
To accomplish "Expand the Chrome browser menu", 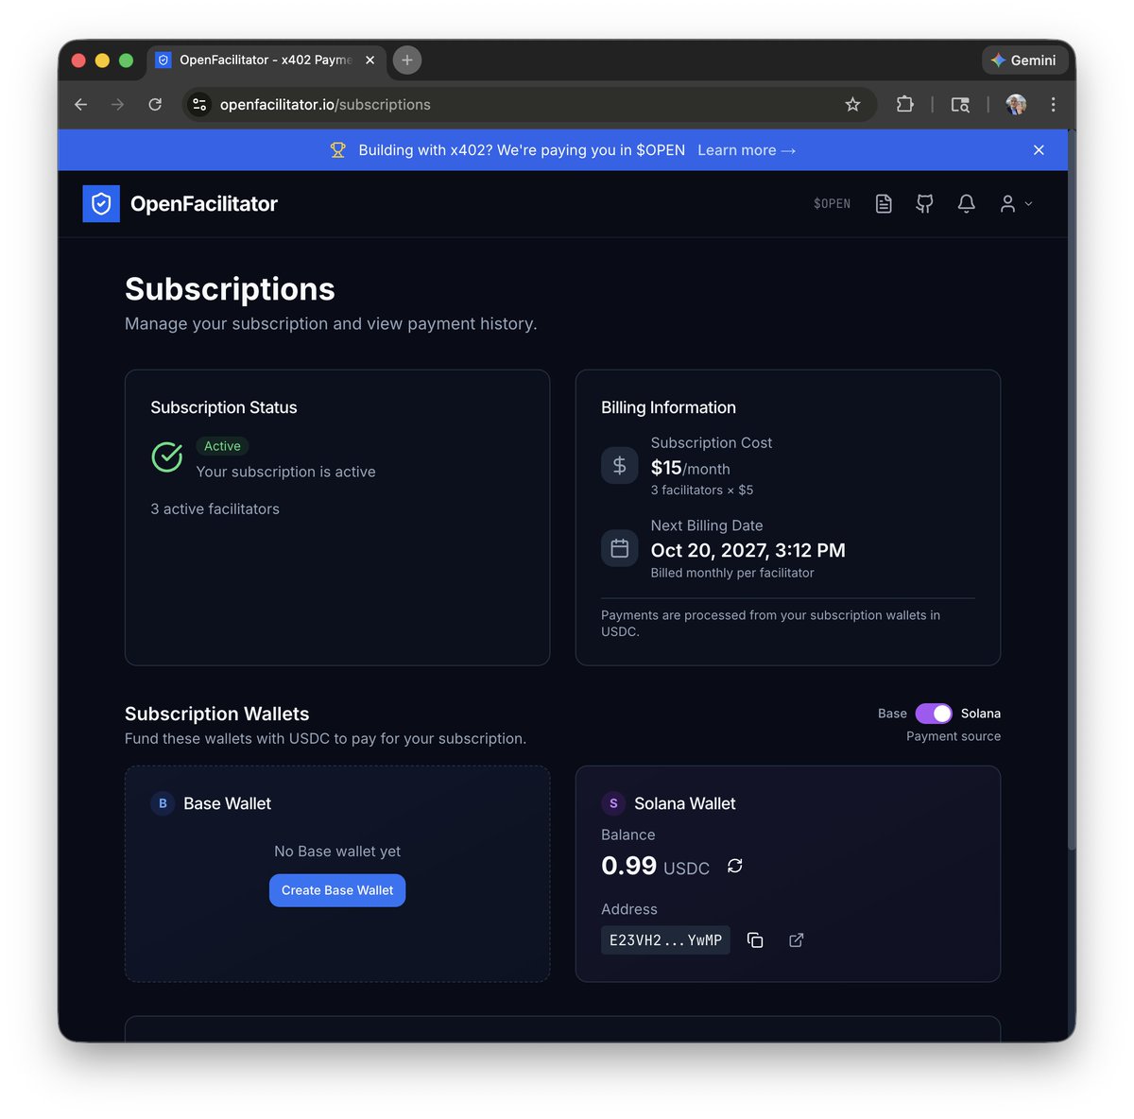I will pos(1053,104).
